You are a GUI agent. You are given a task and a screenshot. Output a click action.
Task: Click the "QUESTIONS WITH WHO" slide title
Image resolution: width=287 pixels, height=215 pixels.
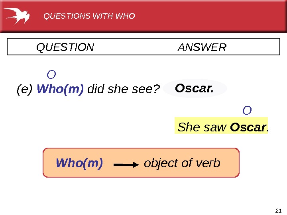[x=89, y=16]
